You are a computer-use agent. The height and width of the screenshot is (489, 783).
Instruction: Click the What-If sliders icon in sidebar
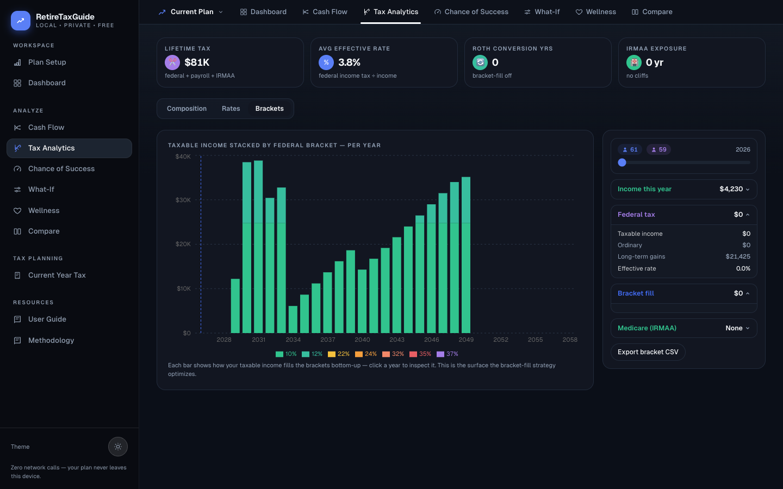(x=17, y=190)
